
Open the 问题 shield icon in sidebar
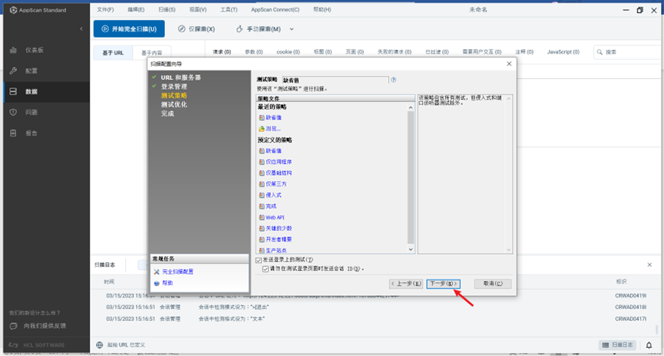point(13,112)
